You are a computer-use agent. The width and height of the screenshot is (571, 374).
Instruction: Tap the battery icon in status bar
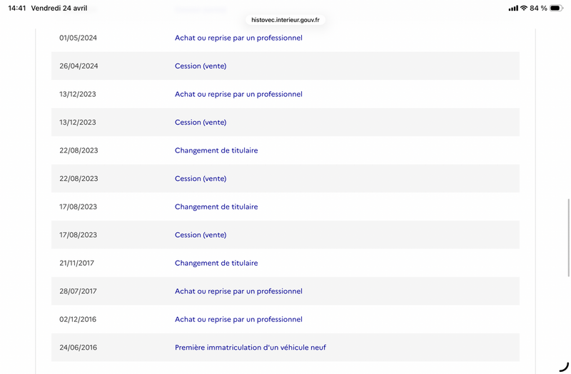[x=556, y=8]
